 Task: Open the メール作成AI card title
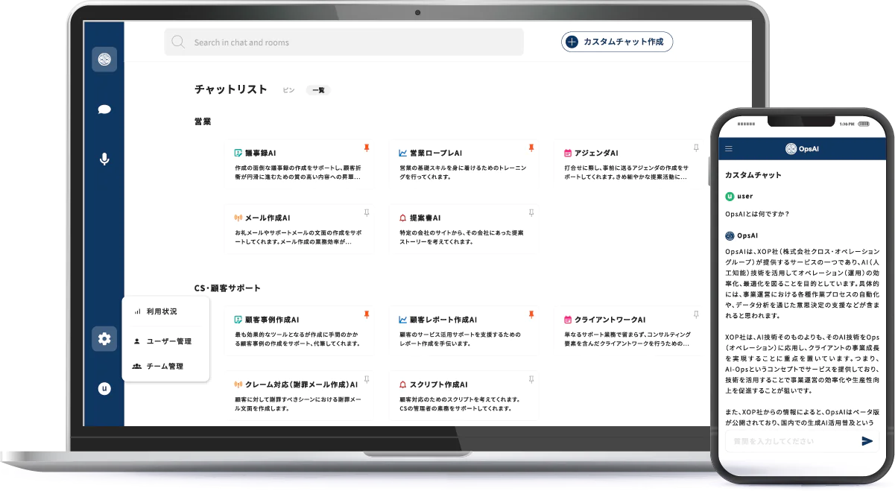(x=268, y=218)
